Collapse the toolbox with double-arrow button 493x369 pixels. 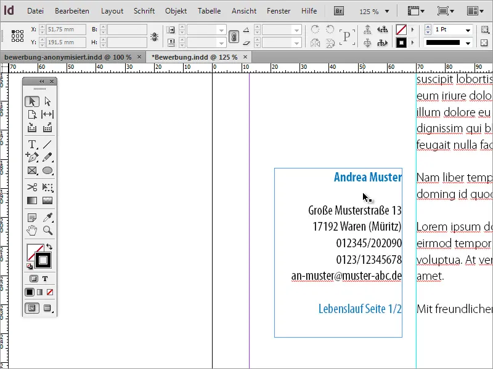click(x=42, y=82)
